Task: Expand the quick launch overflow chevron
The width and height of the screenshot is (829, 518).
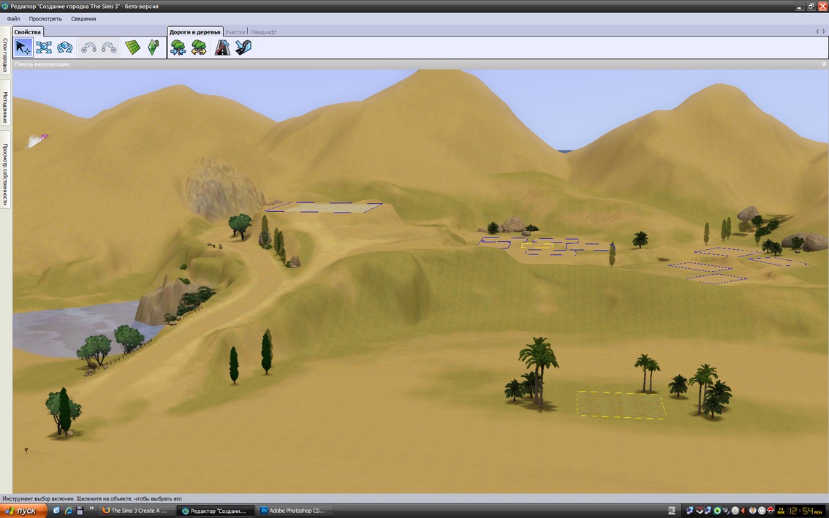Action: coord(91,509)
